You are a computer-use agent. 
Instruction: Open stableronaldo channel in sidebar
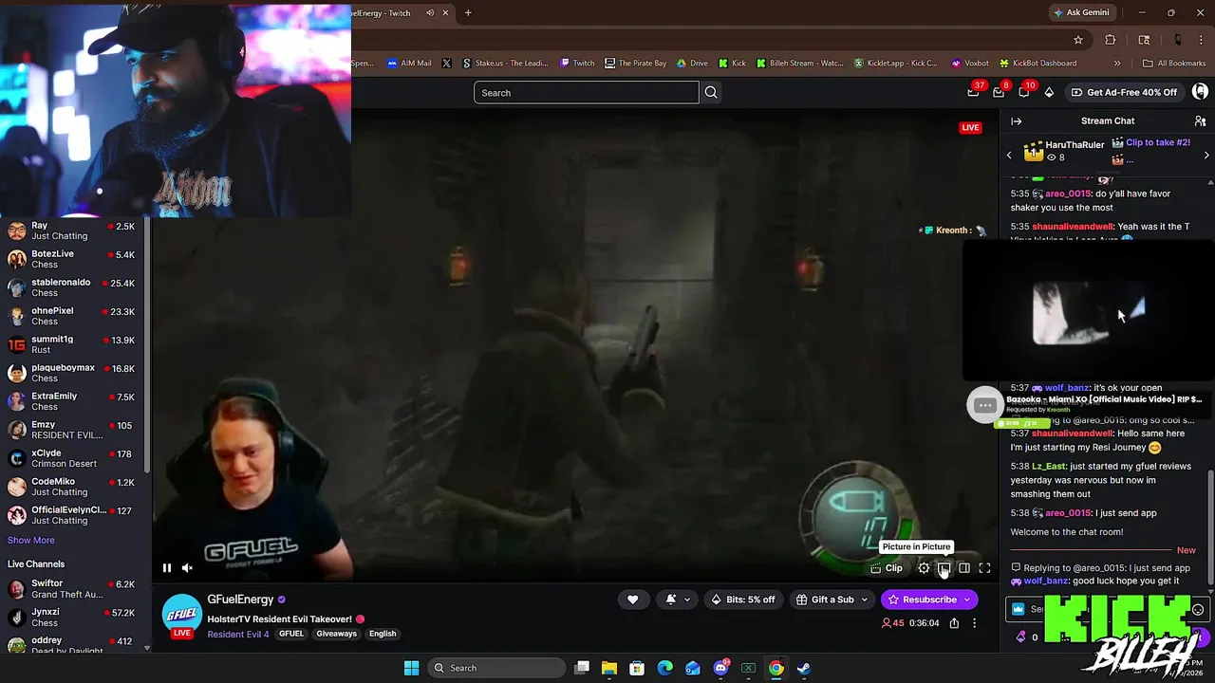(x=76, y=287)
